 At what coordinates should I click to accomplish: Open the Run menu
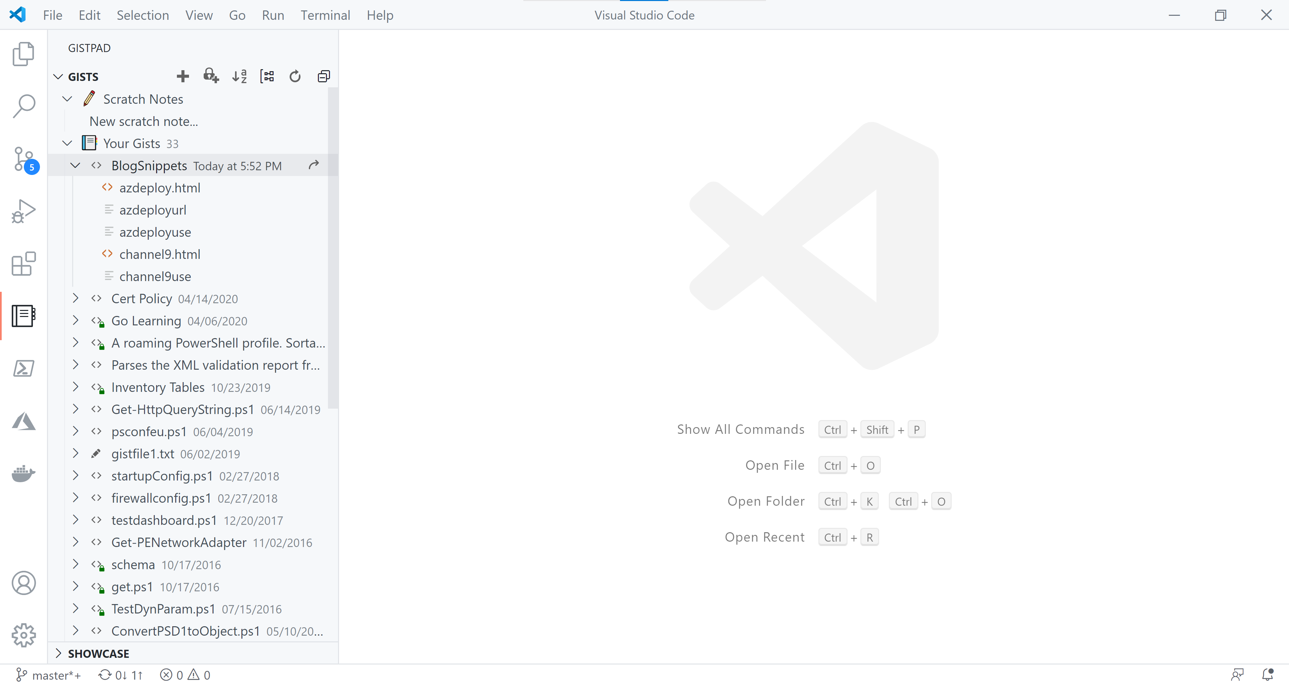click(273, 15)
